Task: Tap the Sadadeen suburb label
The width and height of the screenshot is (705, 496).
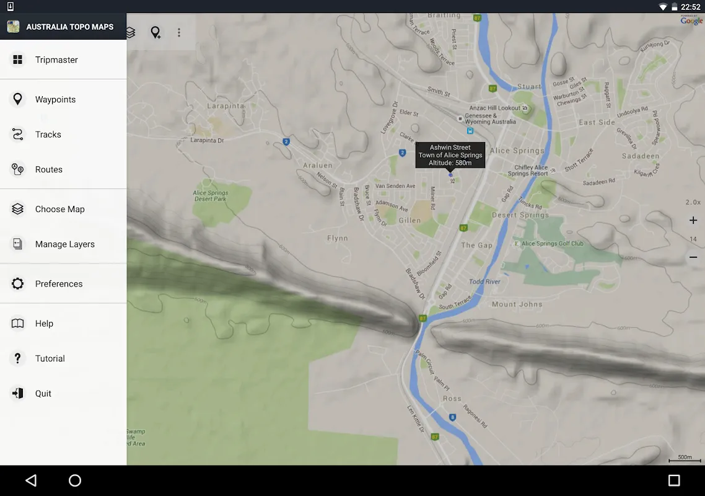Action: point(641,156)
